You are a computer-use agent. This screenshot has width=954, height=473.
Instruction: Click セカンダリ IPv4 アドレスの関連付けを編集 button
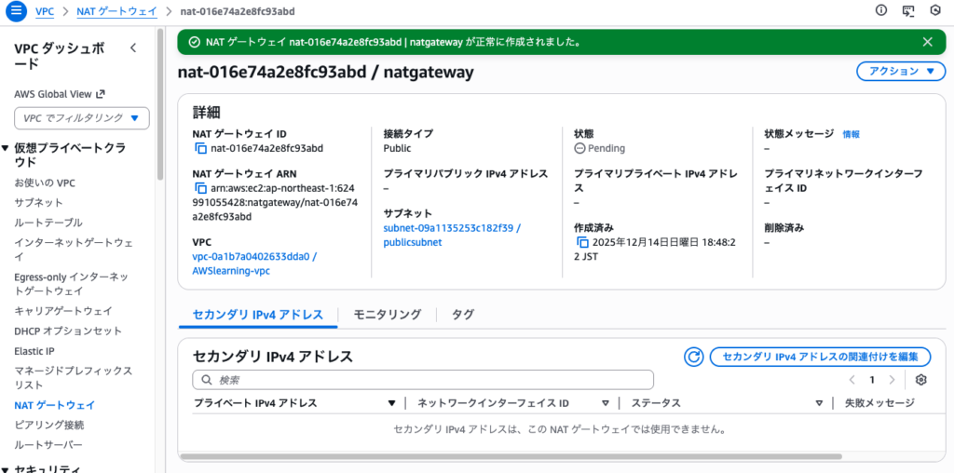click(820, 357)
